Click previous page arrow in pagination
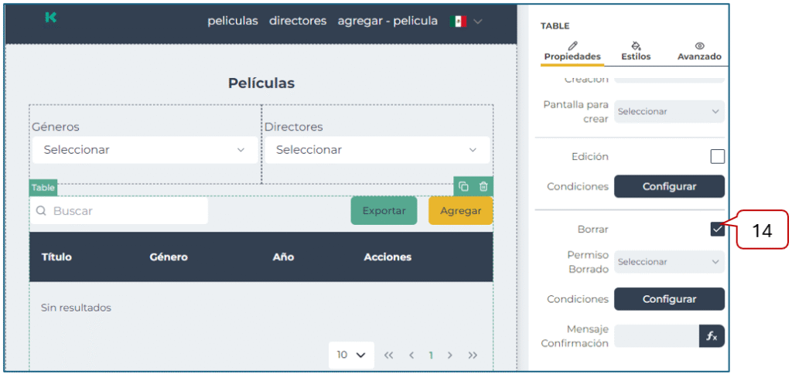The height and width of the screenshot is (374, 792). click(411, 355)
